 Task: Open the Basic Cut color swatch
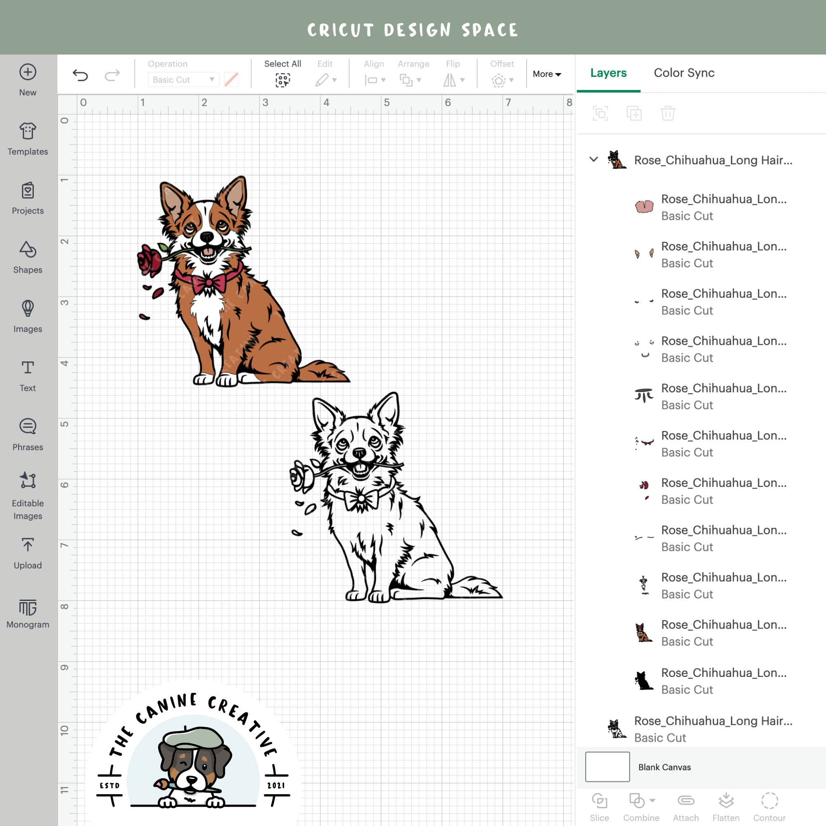pyautogui.click(x=231, y=80)
